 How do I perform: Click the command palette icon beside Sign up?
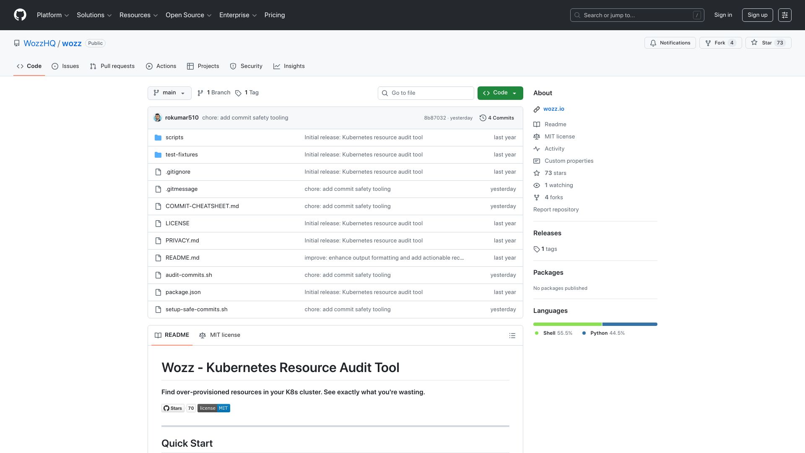click(785, 15)
